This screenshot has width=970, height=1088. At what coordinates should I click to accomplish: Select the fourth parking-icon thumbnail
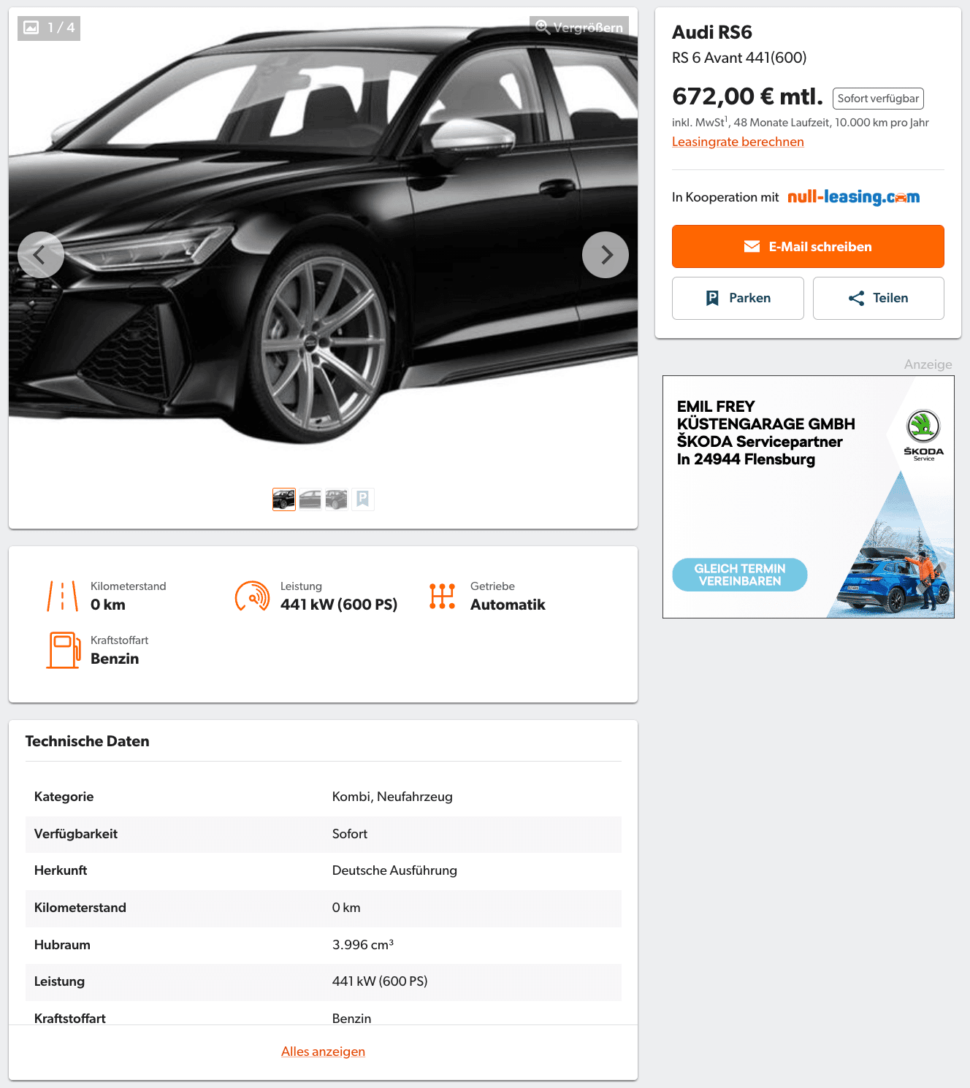pyautogui.click(x=363, y=499)
